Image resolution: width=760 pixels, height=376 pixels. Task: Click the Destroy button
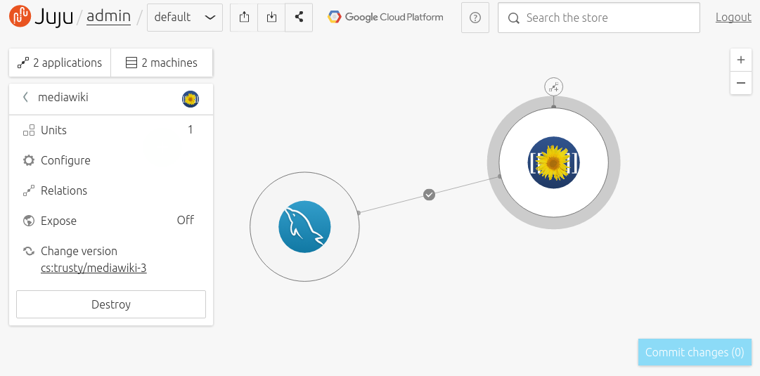coord(111,304)
